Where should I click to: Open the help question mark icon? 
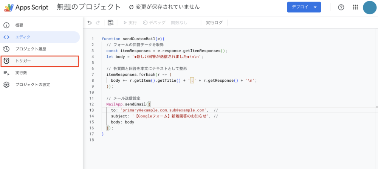click(341, 8)
